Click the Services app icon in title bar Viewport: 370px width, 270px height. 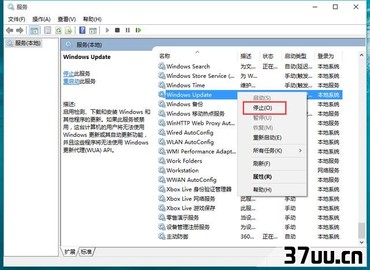pos(11,7)
